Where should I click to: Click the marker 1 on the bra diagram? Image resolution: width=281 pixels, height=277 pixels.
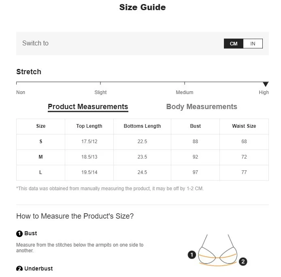click(192, 255)
